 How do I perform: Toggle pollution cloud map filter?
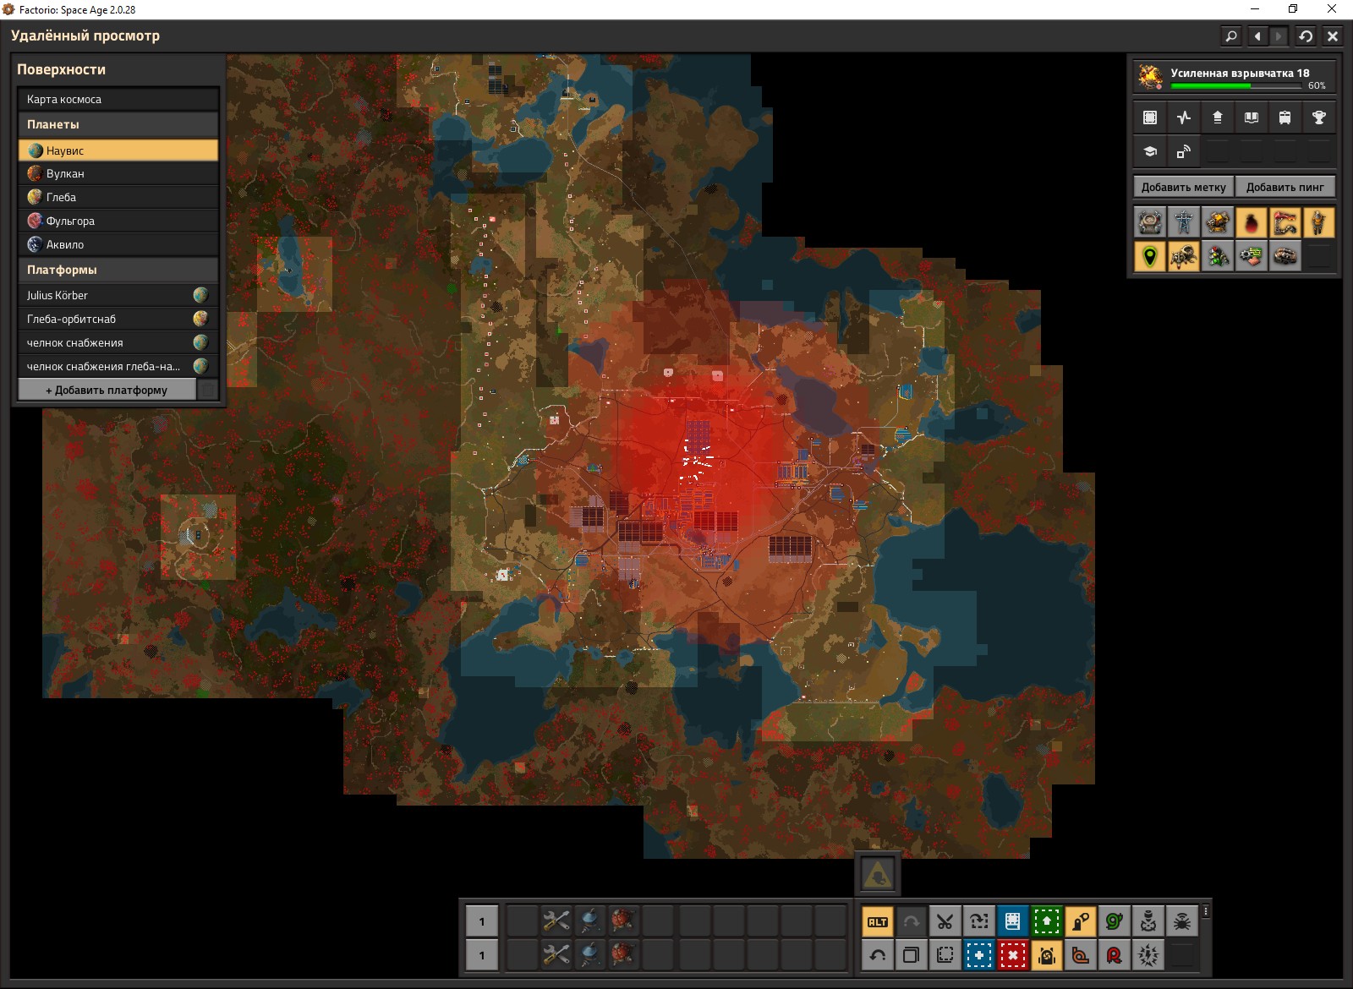tap(1252, 222)
